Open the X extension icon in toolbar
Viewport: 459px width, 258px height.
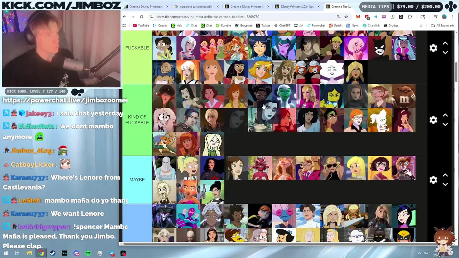pyautogui.click(x=401, y=17)
